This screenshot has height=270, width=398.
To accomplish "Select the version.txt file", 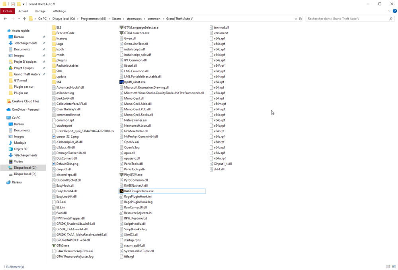I will 221,33.
